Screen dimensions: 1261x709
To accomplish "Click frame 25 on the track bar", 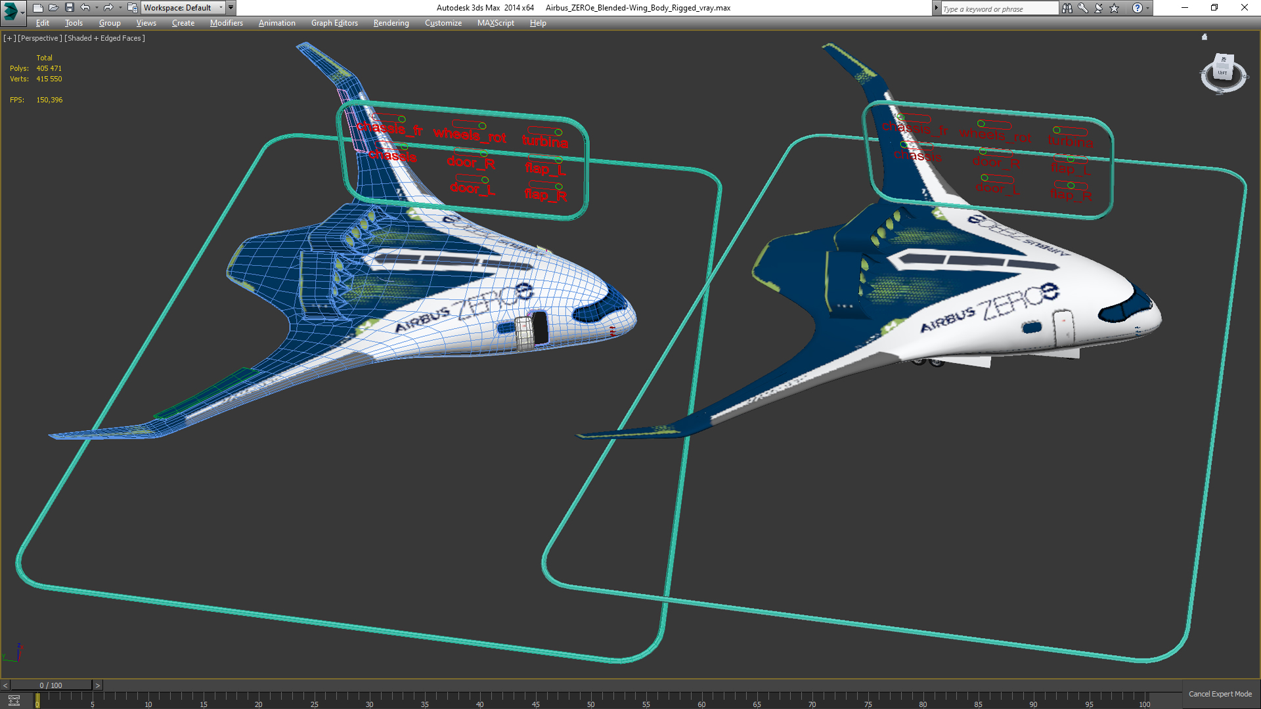I will (314, 700).
